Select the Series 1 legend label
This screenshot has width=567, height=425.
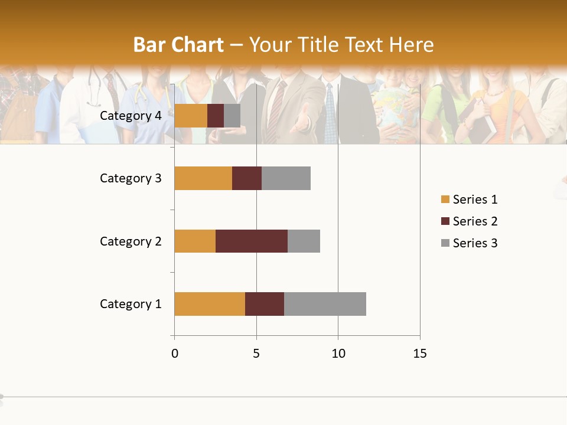[475, 200]
